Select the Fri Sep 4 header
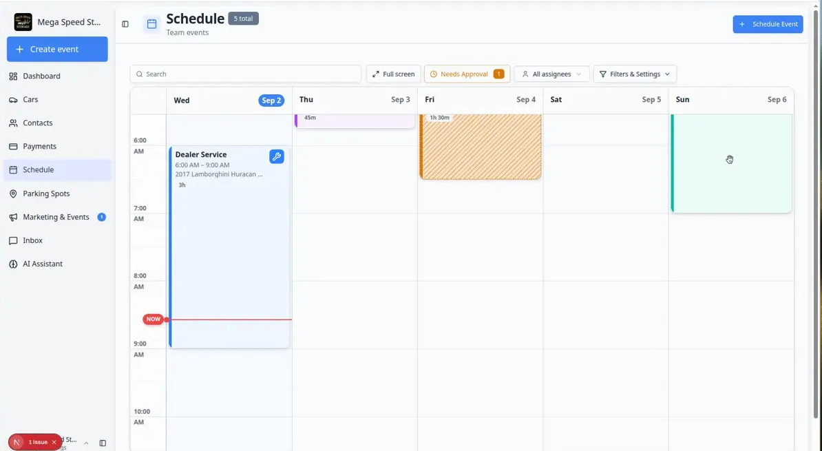822x451 pixels. pyautogui.click(x=481, y=100)
